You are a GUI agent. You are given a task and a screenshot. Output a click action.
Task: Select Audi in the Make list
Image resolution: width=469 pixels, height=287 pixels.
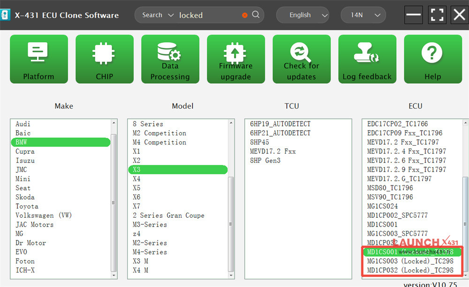[x=23, y=124]
